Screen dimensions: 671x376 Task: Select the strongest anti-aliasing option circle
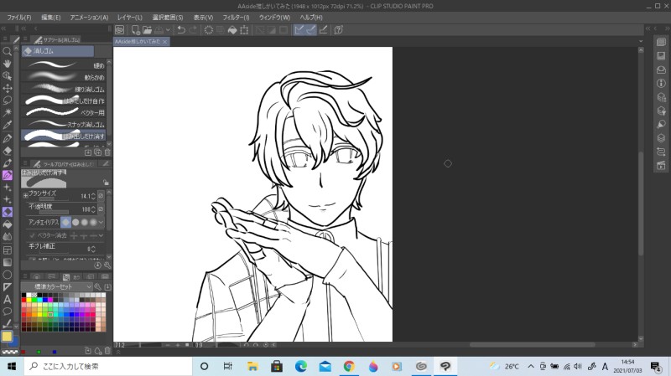coord(93,222)
